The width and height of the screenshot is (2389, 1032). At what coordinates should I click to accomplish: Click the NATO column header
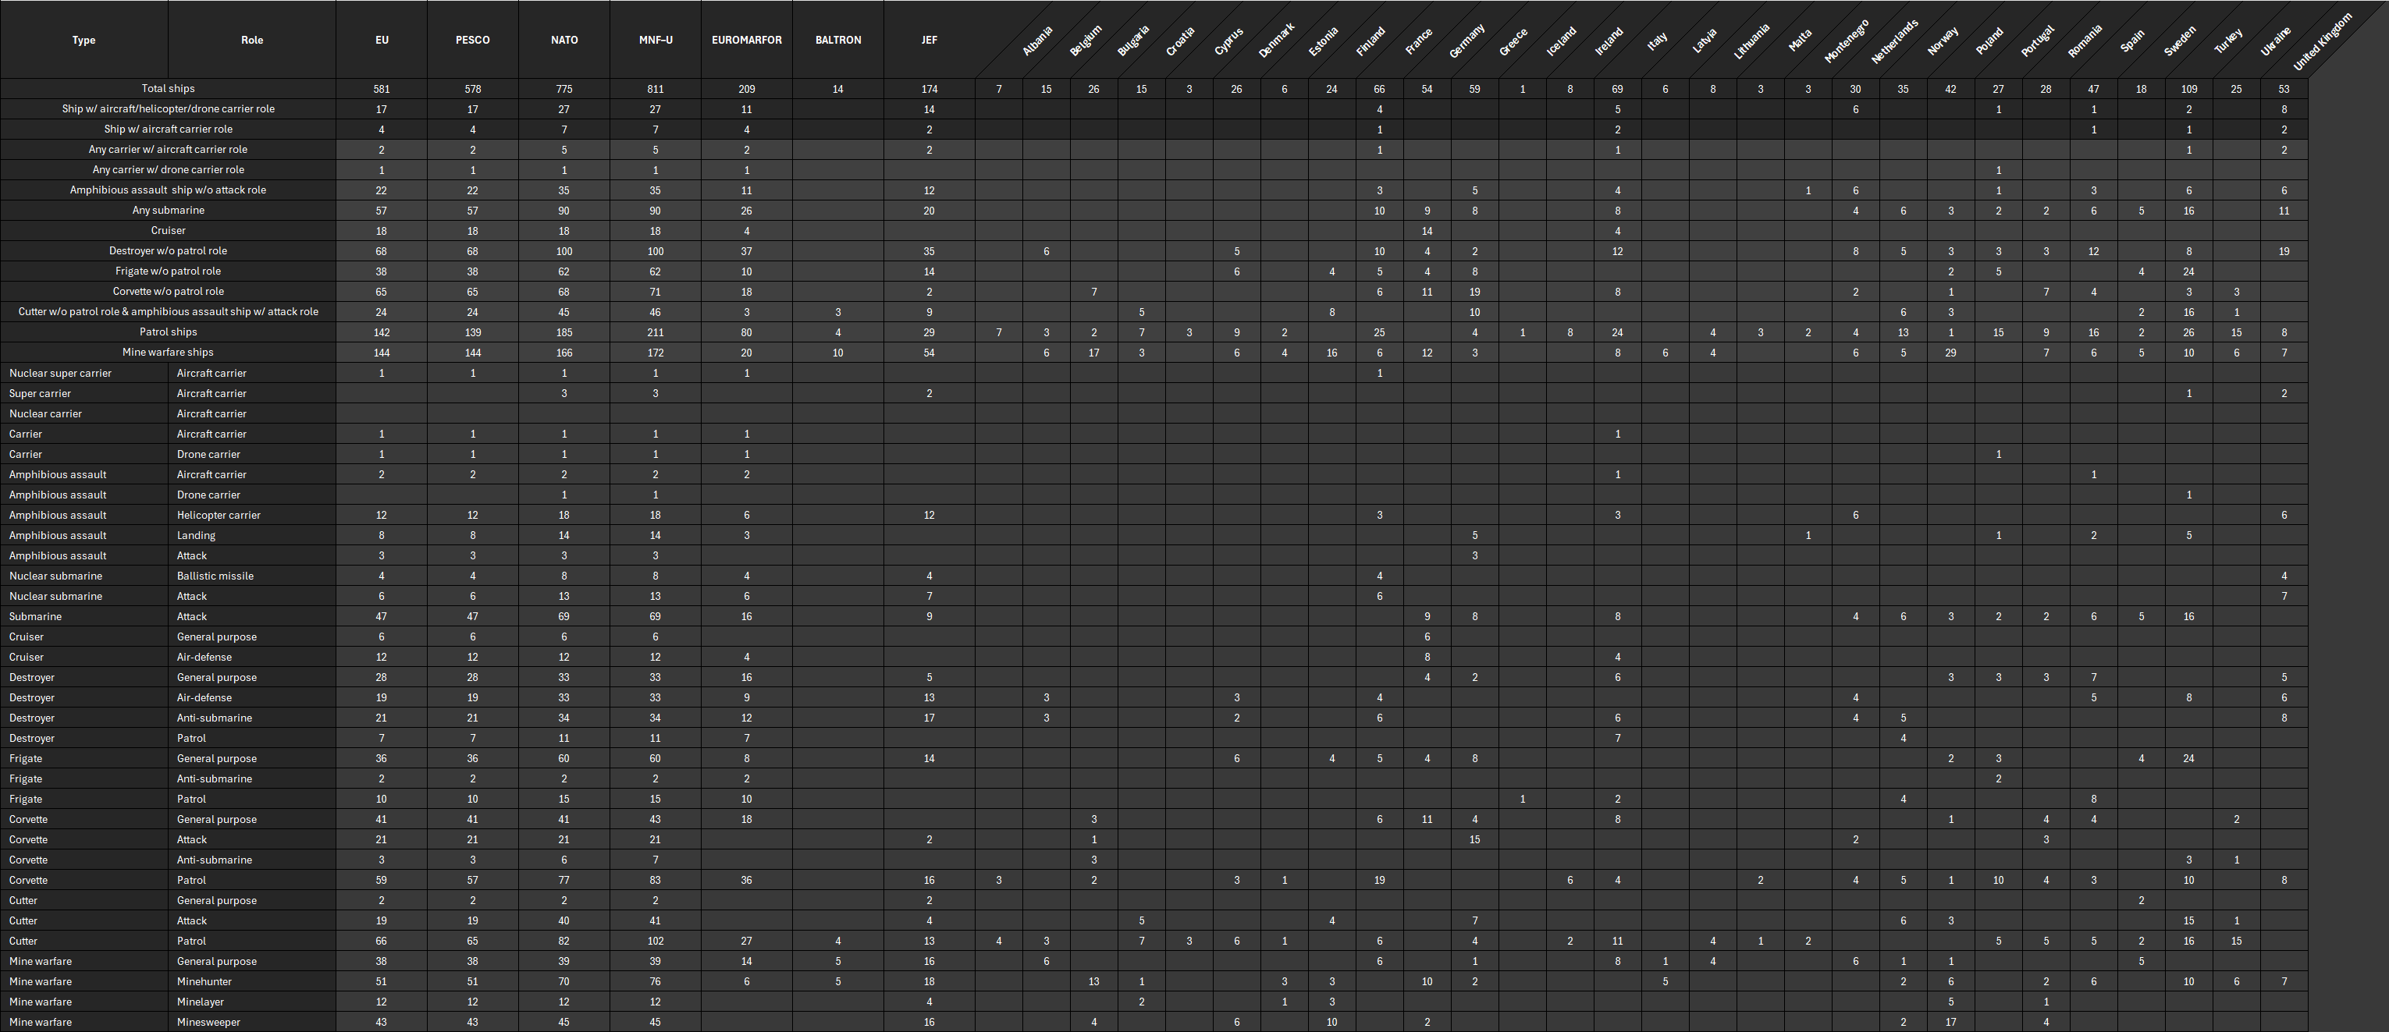563,40
